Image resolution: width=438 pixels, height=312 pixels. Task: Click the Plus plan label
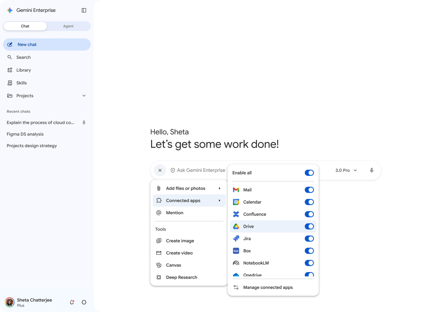pos(21,305)
